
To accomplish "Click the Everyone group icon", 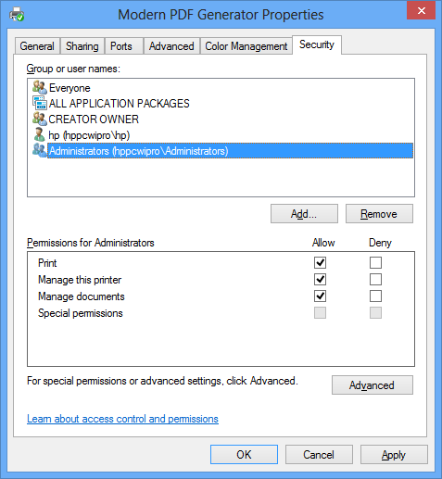I will (40, 87).
